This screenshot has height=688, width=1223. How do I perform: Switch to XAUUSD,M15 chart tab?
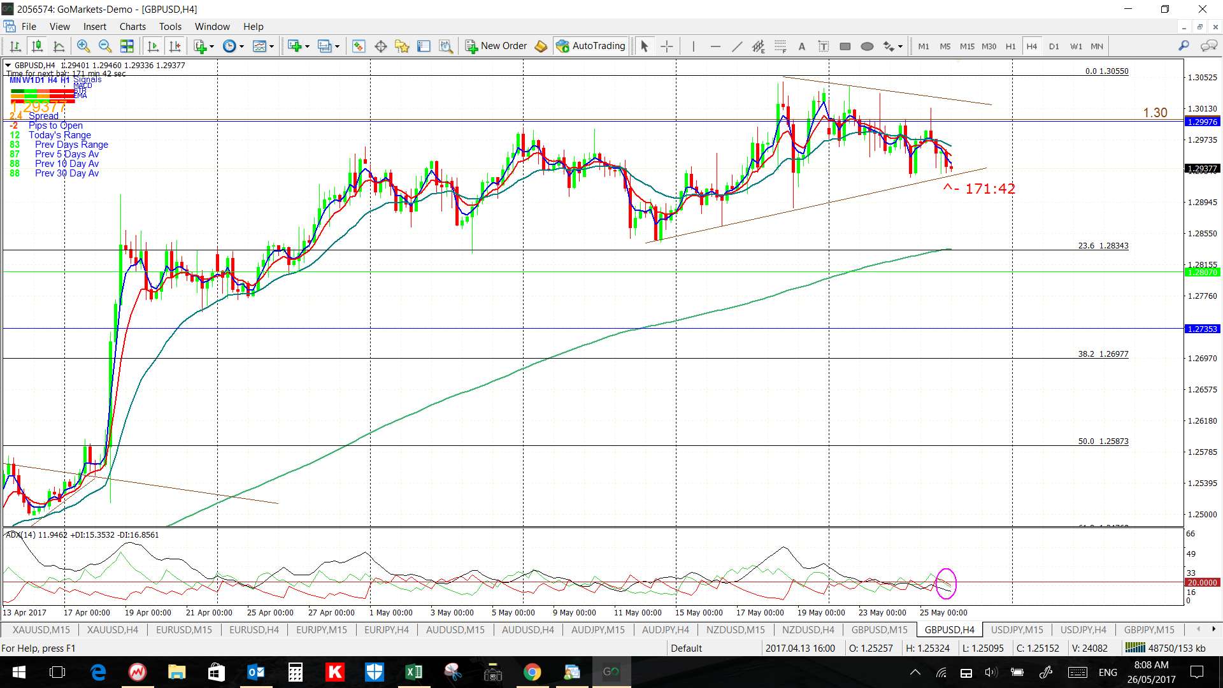coord(41,629)
